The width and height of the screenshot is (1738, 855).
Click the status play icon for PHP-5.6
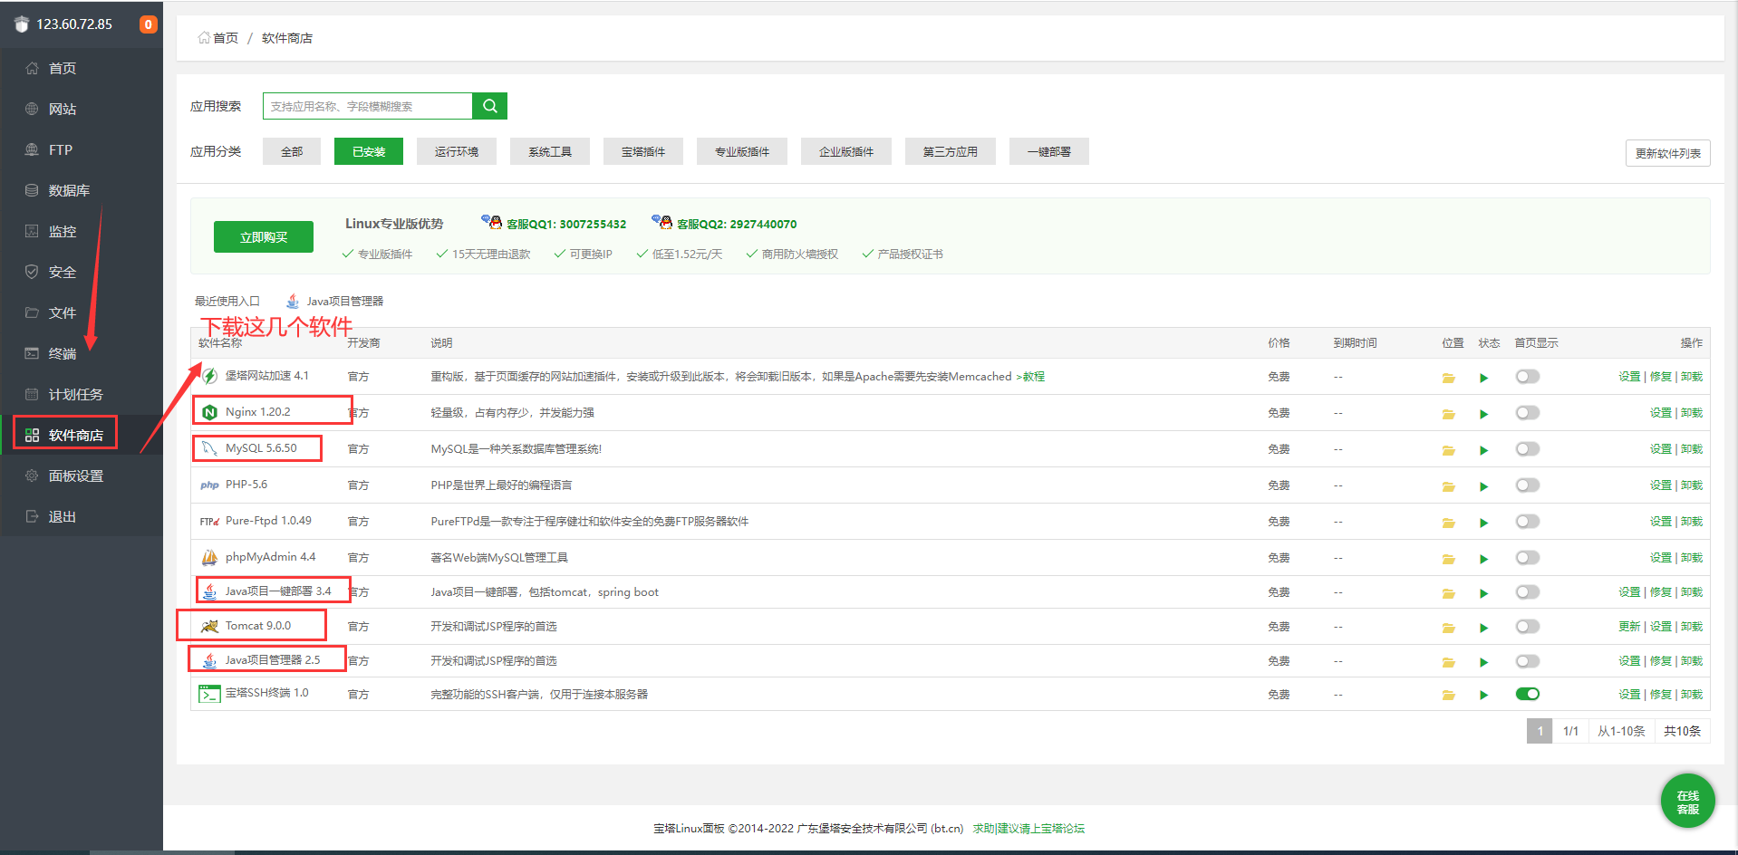(1483, 486)
